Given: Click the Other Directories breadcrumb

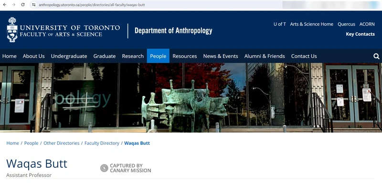Looking at the screenshot, I should click(62, 143).
